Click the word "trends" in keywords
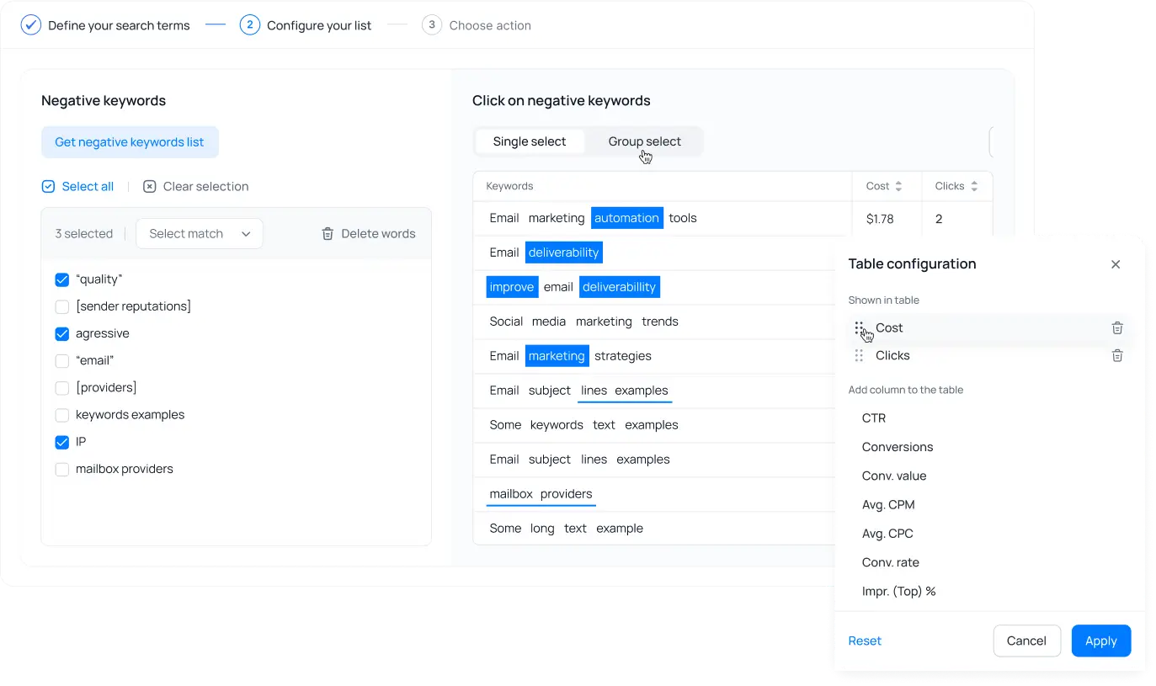 click(660, 322)
